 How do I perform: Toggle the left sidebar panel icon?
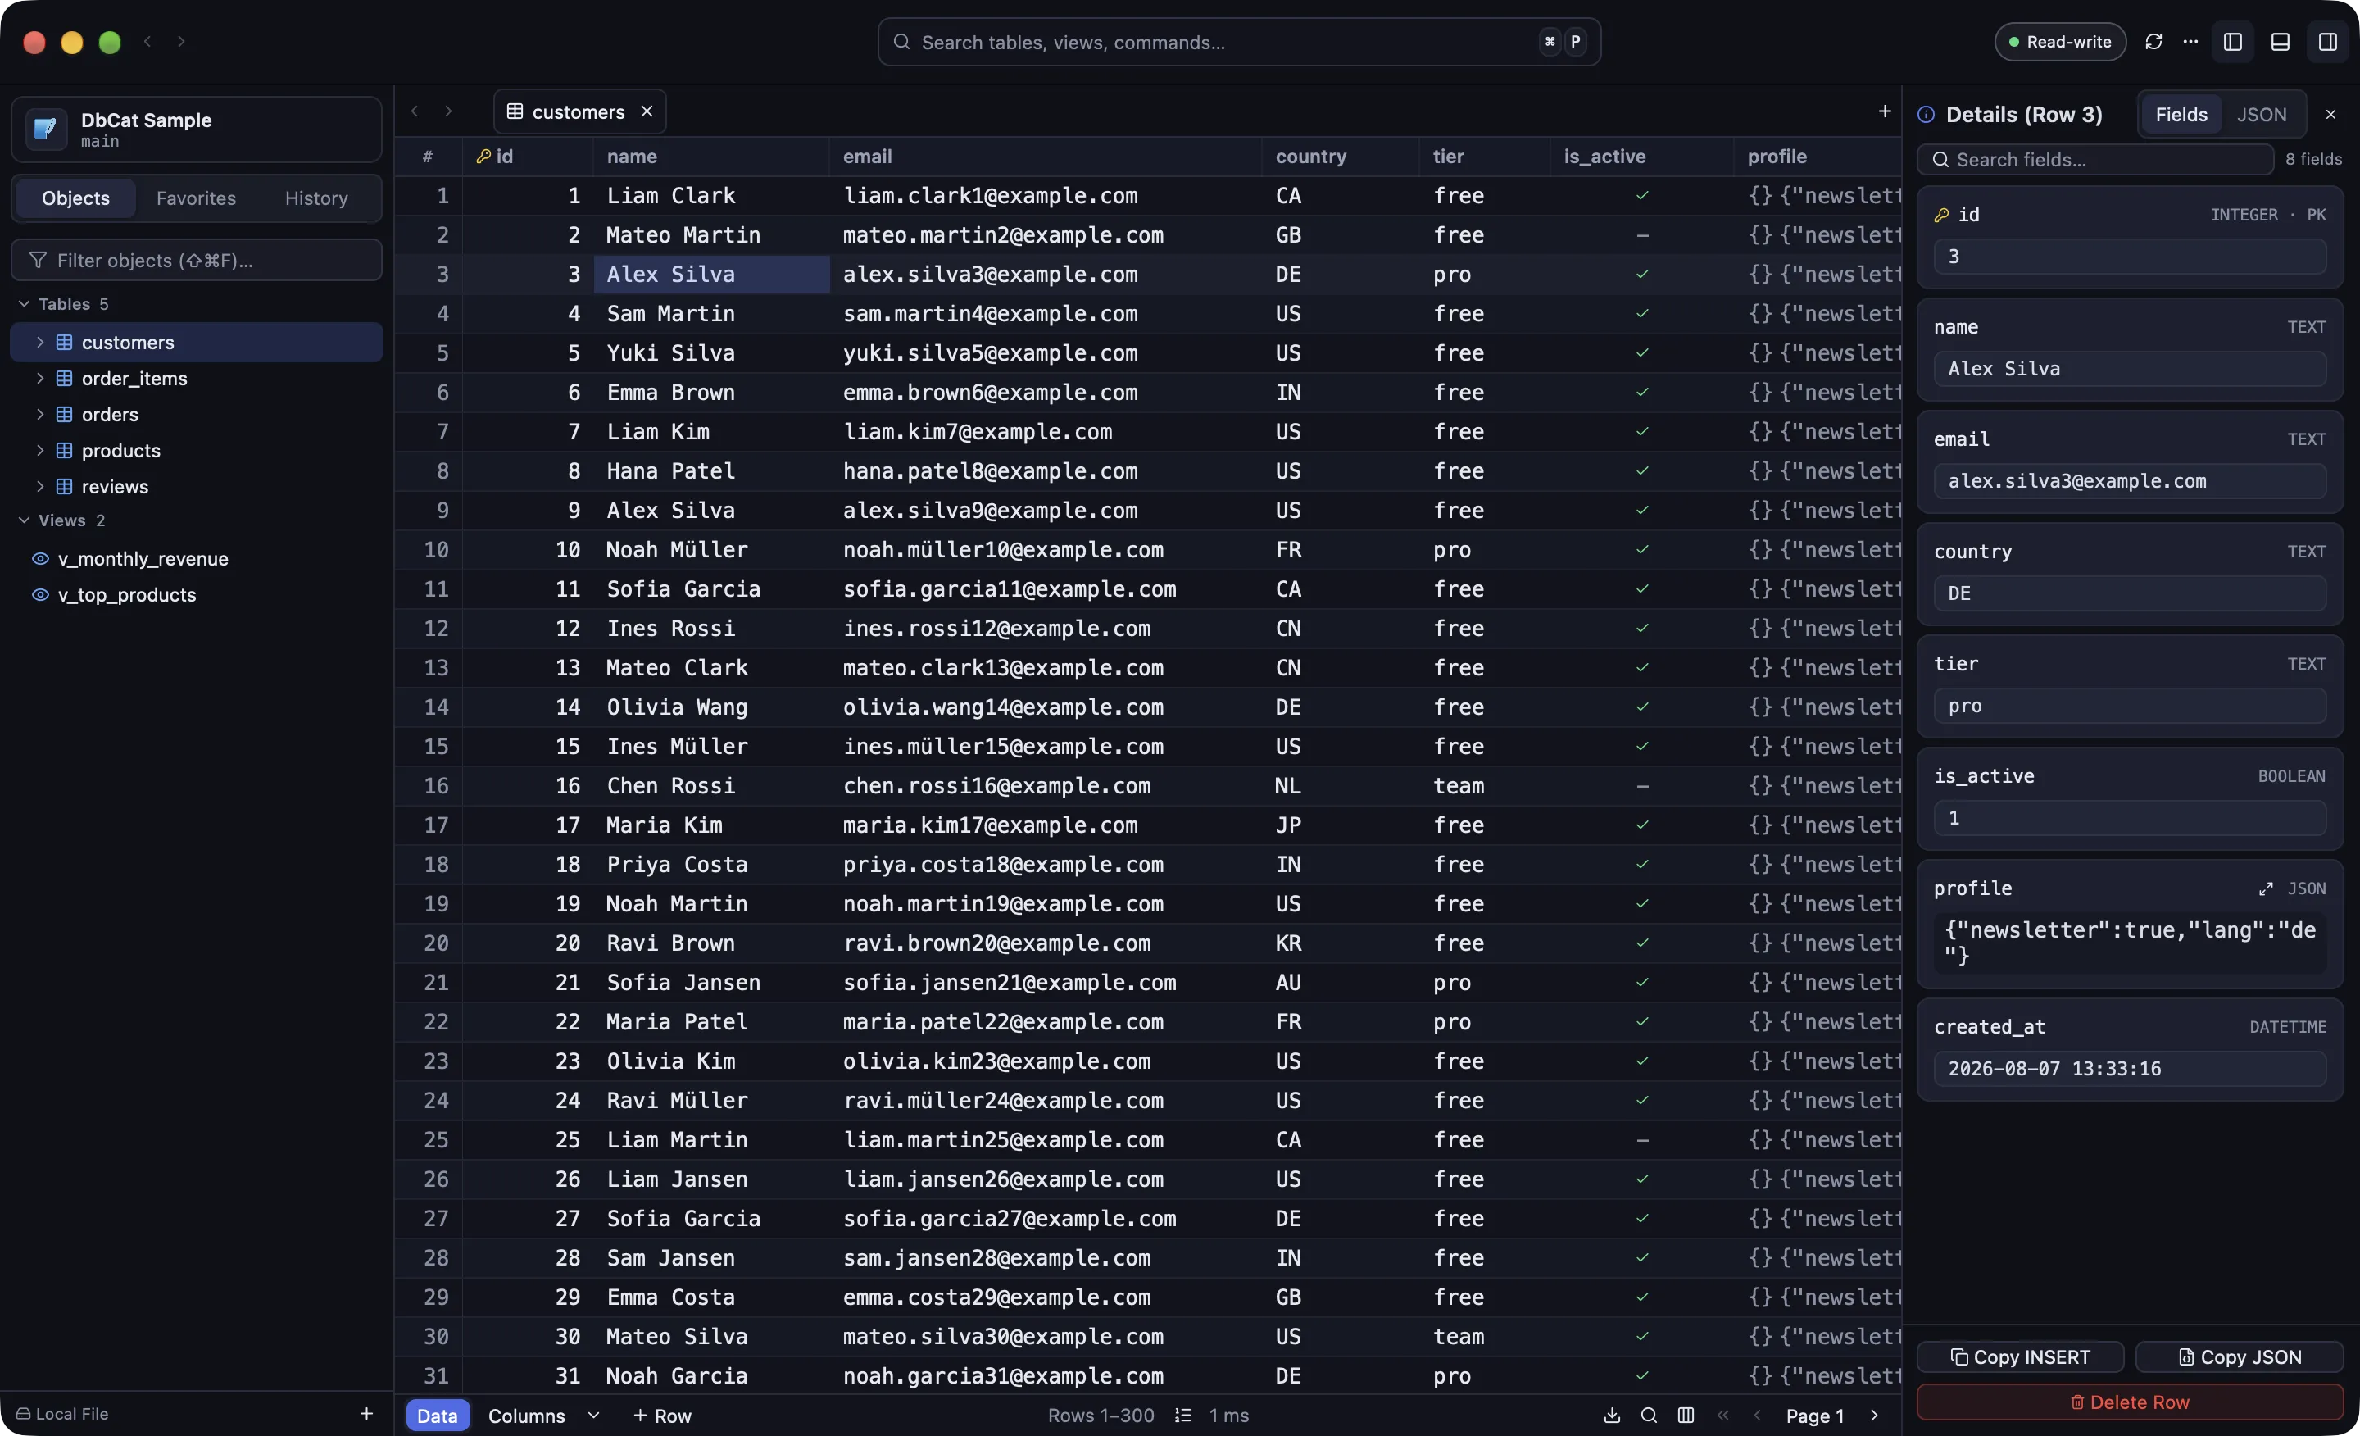pos(2233,42)
